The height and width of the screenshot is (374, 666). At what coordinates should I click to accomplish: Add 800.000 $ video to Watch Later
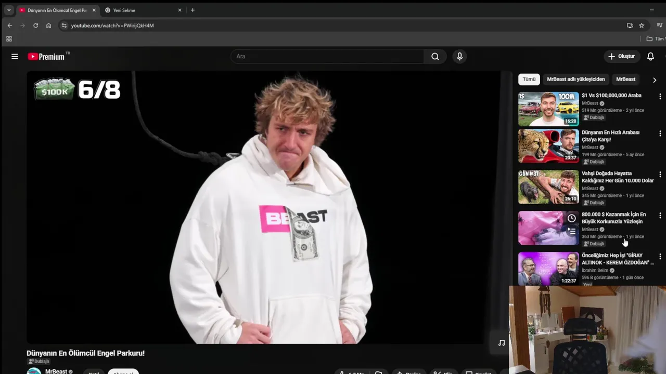[x=572, y=218]
